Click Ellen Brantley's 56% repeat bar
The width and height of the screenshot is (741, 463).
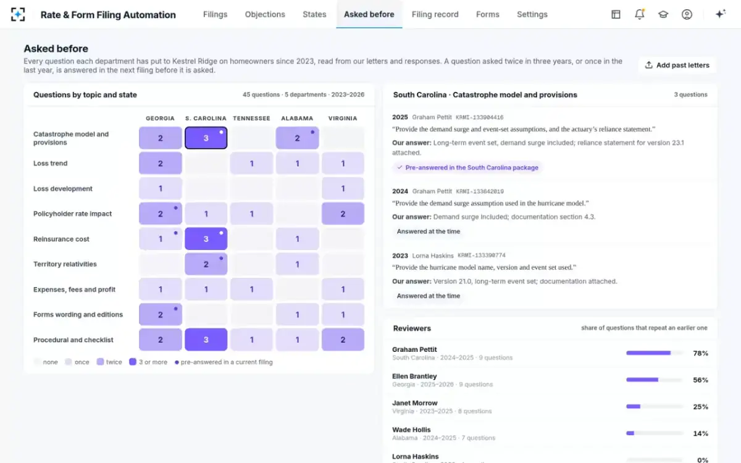pos(655,380)
